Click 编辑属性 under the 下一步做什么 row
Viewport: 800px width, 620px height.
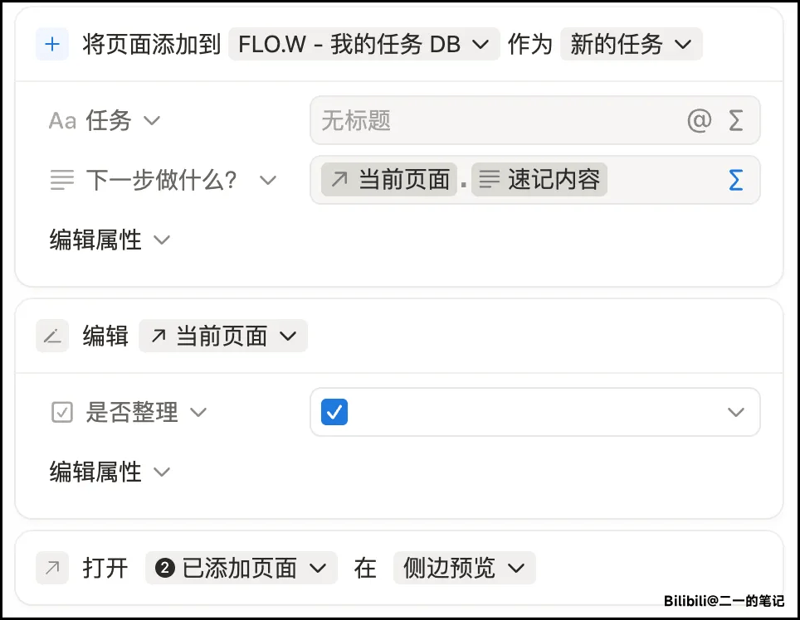click(x=110, y=240)
